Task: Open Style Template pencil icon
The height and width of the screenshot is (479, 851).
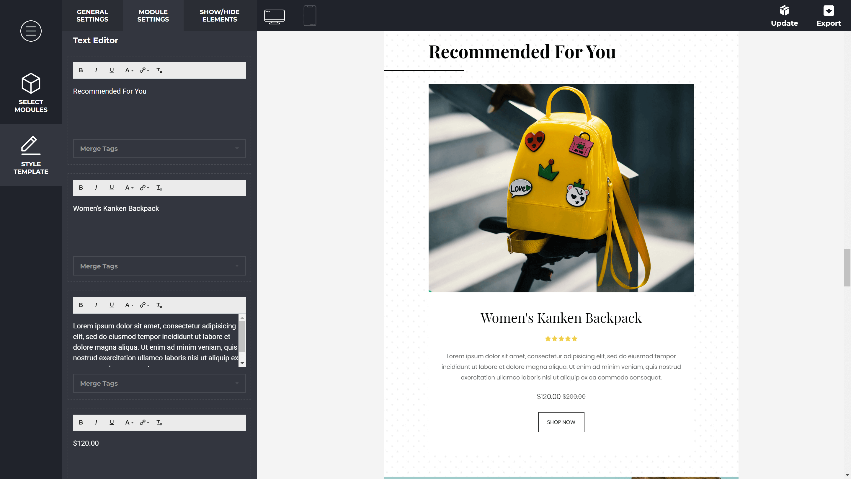Action: 31,145
